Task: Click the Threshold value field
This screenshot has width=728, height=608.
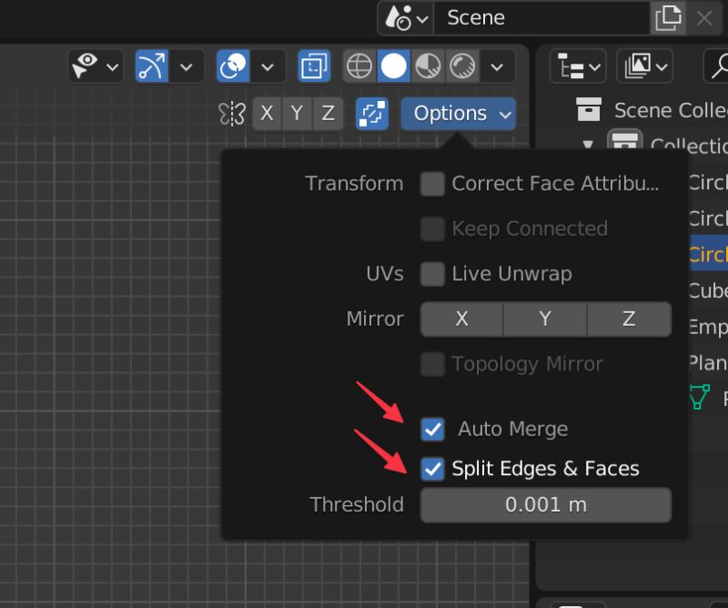Action: (545, 505)
